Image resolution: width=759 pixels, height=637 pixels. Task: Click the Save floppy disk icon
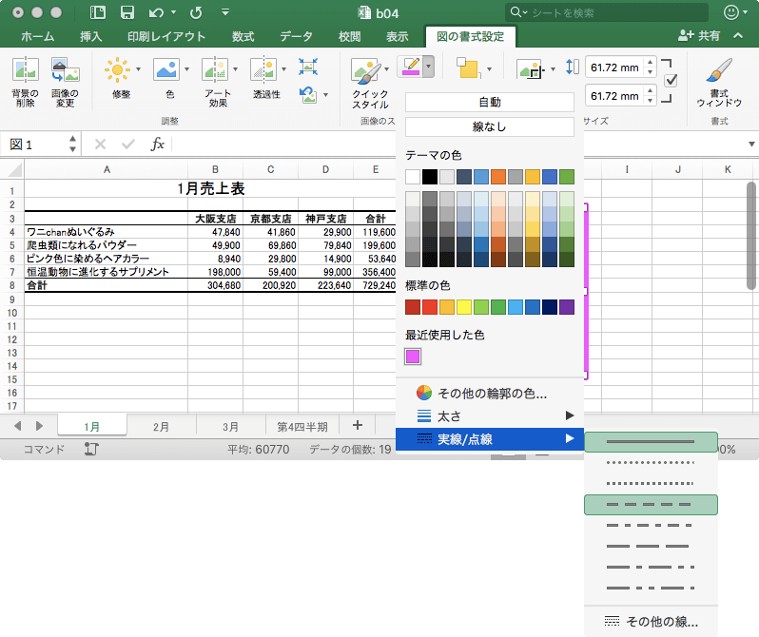(x=127, y=12)
